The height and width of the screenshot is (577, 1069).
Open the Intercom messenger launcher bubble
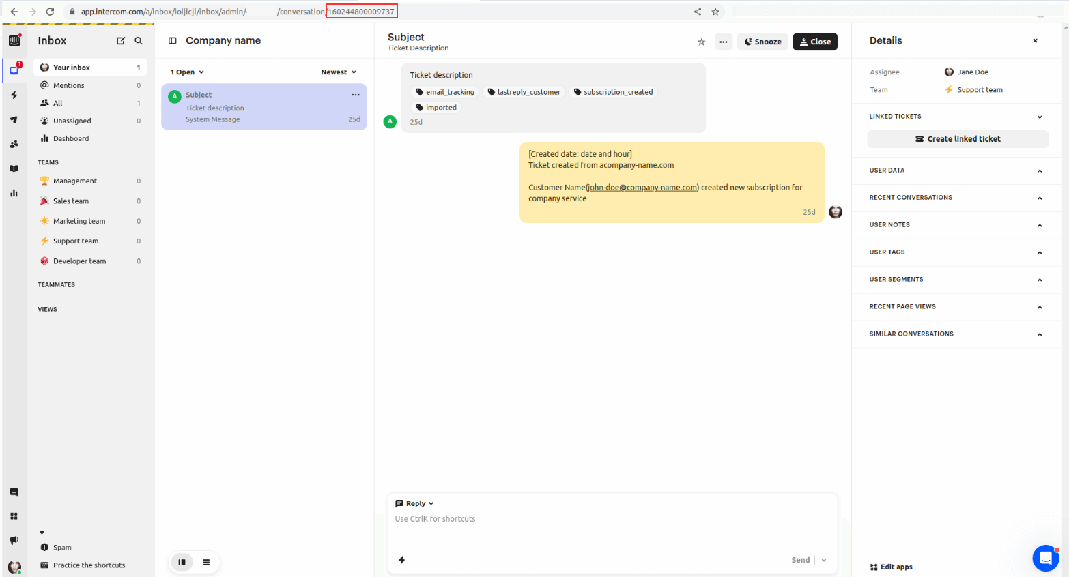click(x=1045, y=558)
